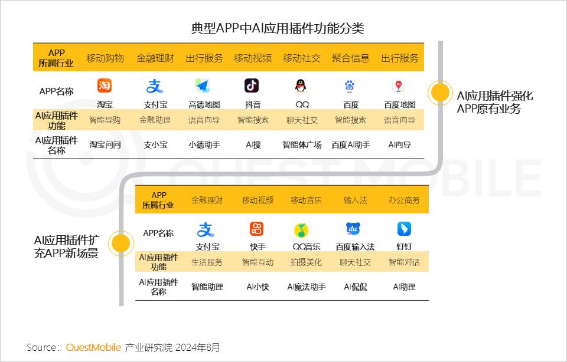Click the 小德助手 plugin name
567x362 pixels.
[204, 144]
